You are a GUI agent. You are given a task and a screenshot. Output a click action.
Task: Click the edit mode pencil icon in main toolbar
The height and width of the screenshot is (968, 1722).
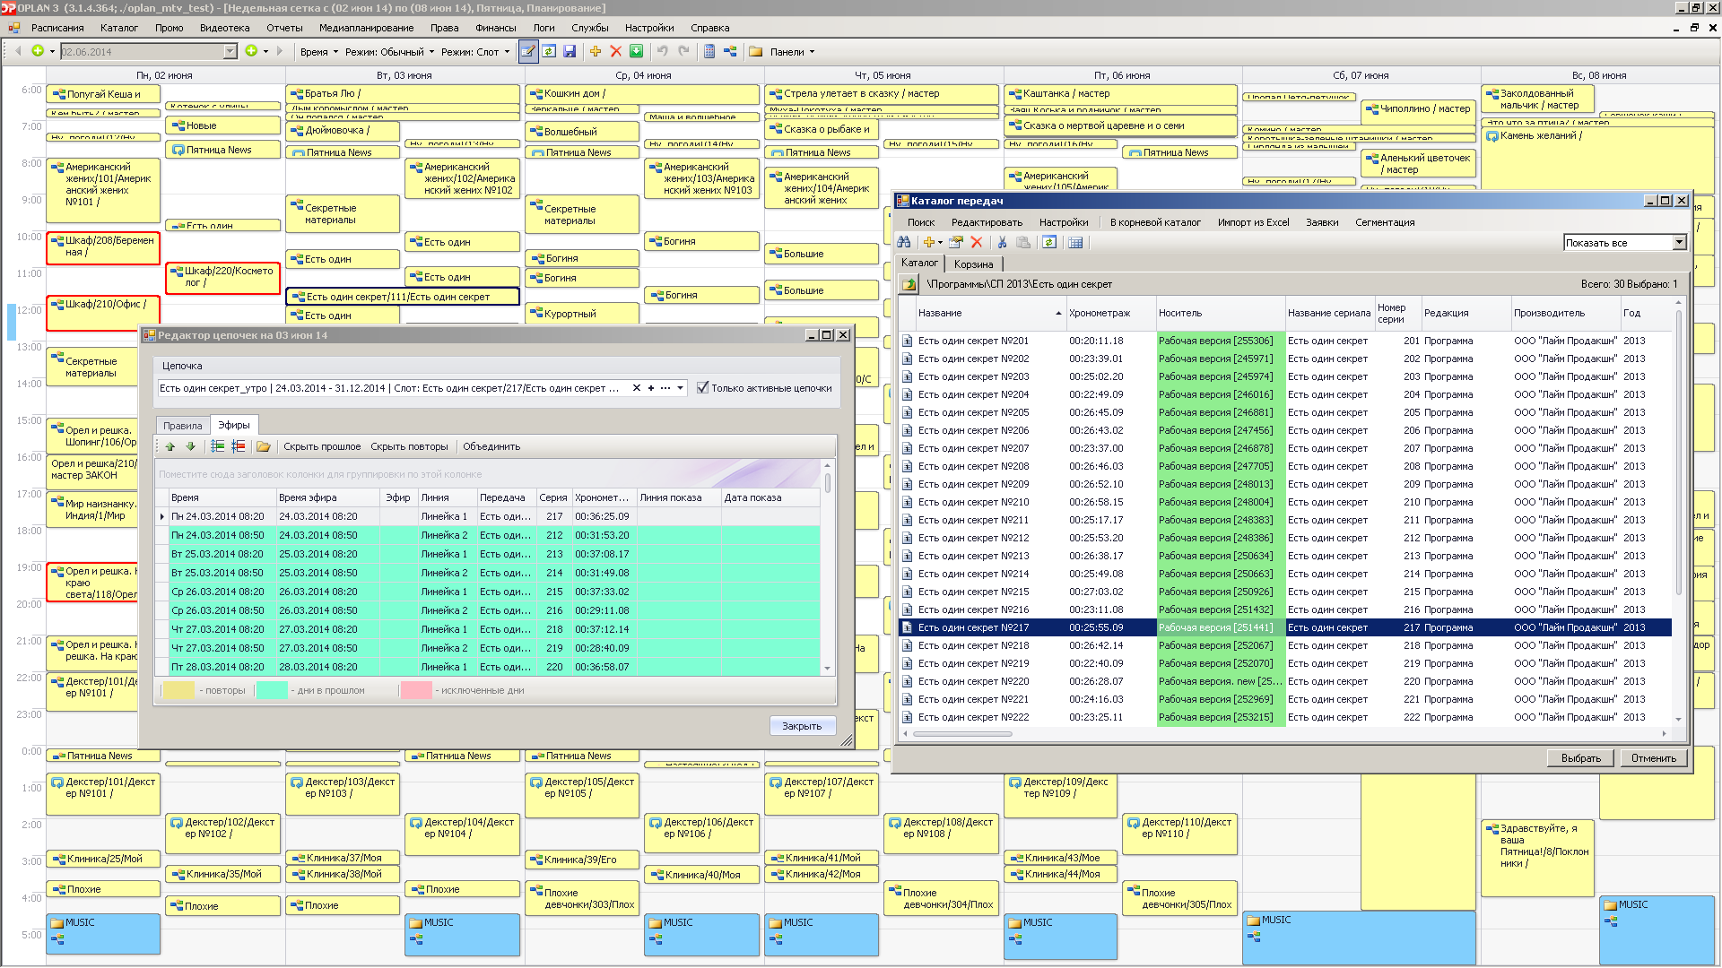(528, 52)
